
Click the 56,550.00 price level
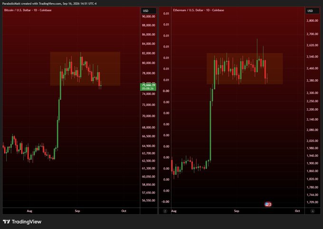coord(149,200)
